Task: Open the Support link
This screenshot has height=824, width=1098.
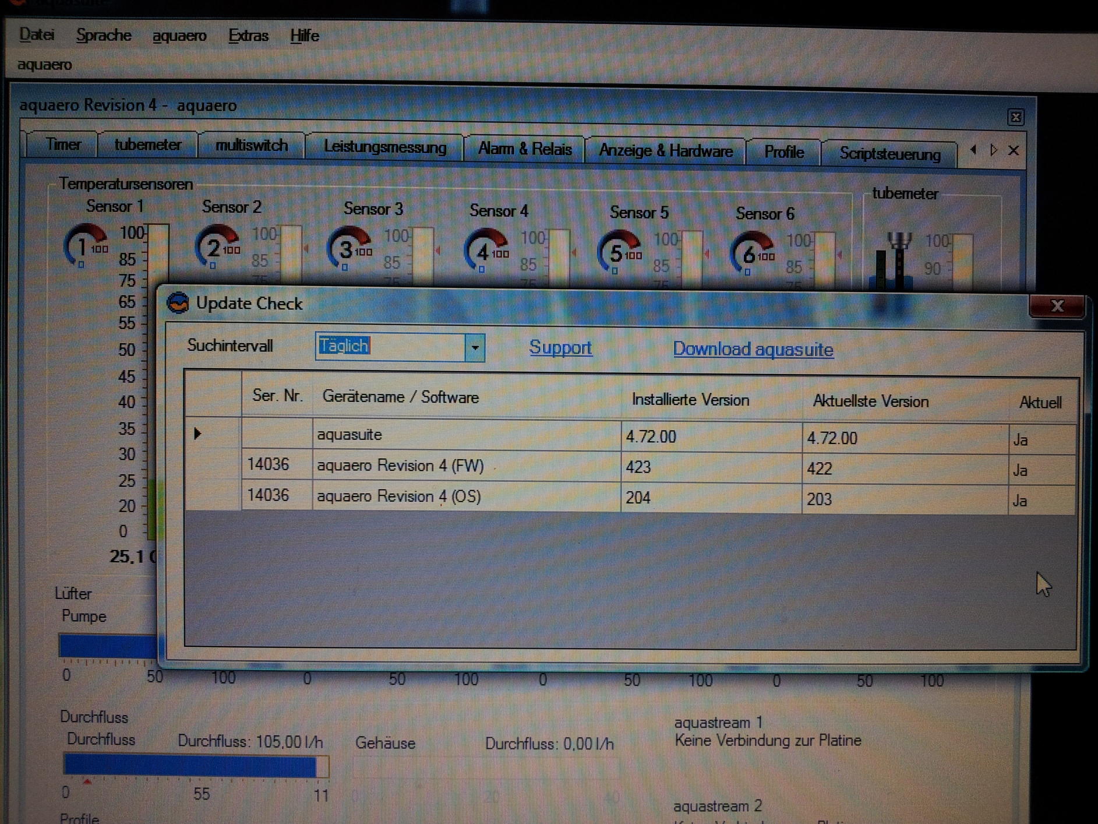Action: (x=560, y=348)
